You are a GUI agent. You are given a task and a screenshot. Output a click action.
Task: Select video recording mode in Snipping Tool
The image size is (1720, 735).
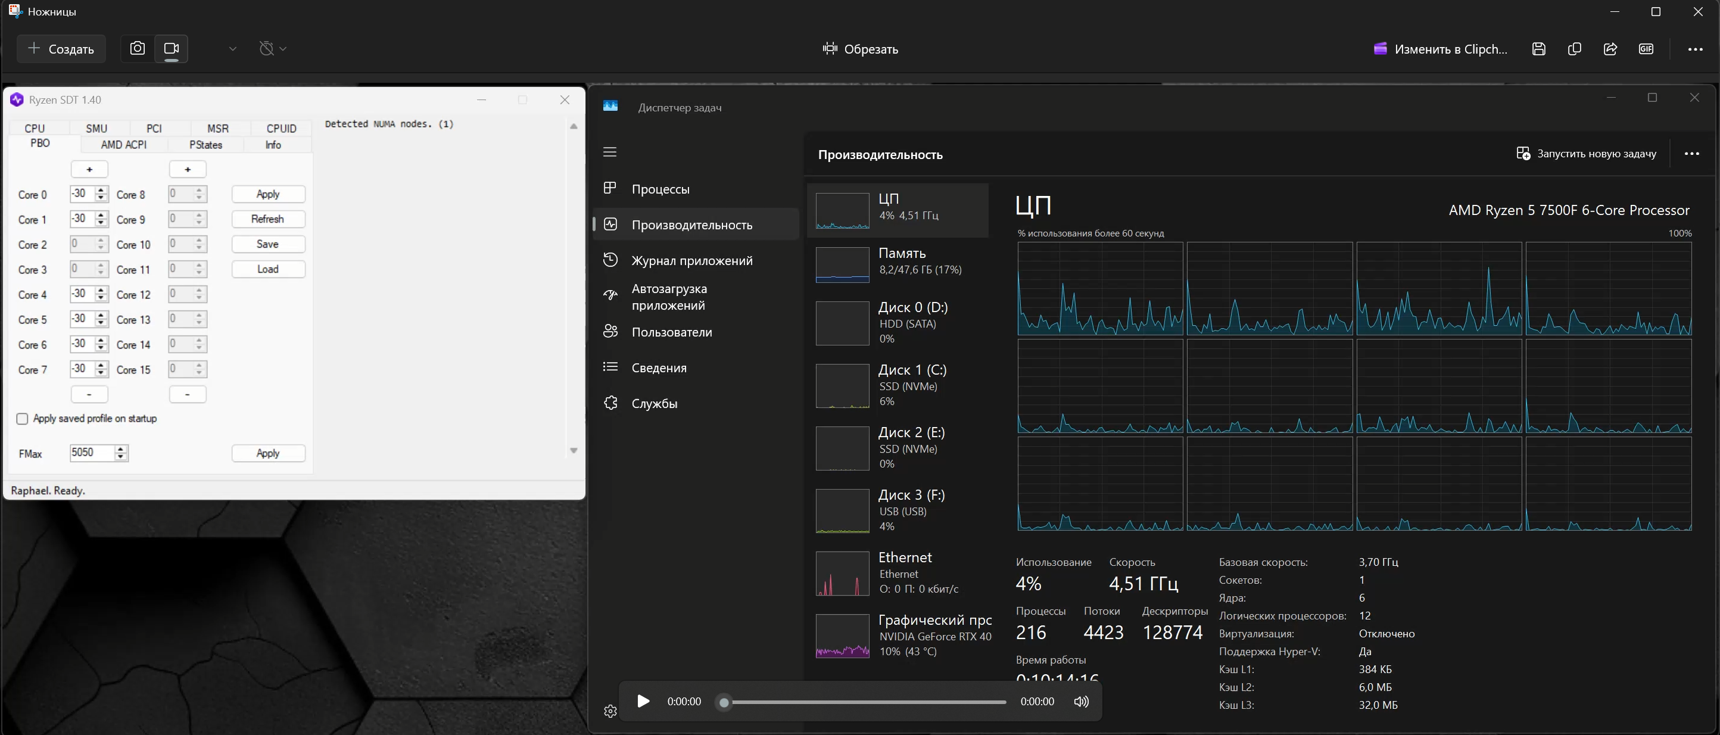[172, 49]
